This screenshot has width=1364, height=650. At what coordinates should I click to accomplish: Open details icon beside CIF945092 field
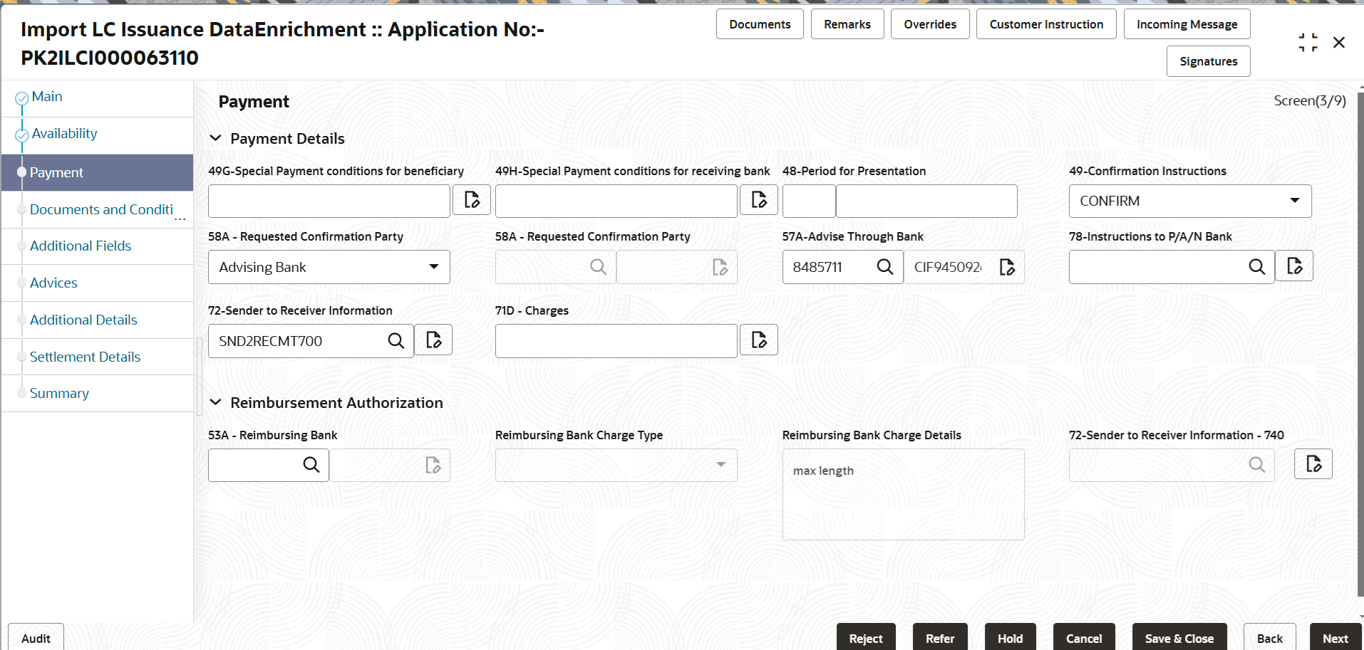coord(1007,267)
